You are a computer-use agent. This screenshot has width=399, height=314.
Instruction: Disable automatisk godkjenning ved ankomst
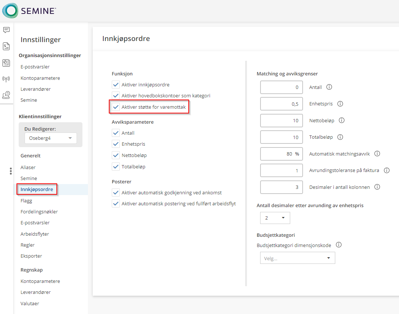pos(116,192)
